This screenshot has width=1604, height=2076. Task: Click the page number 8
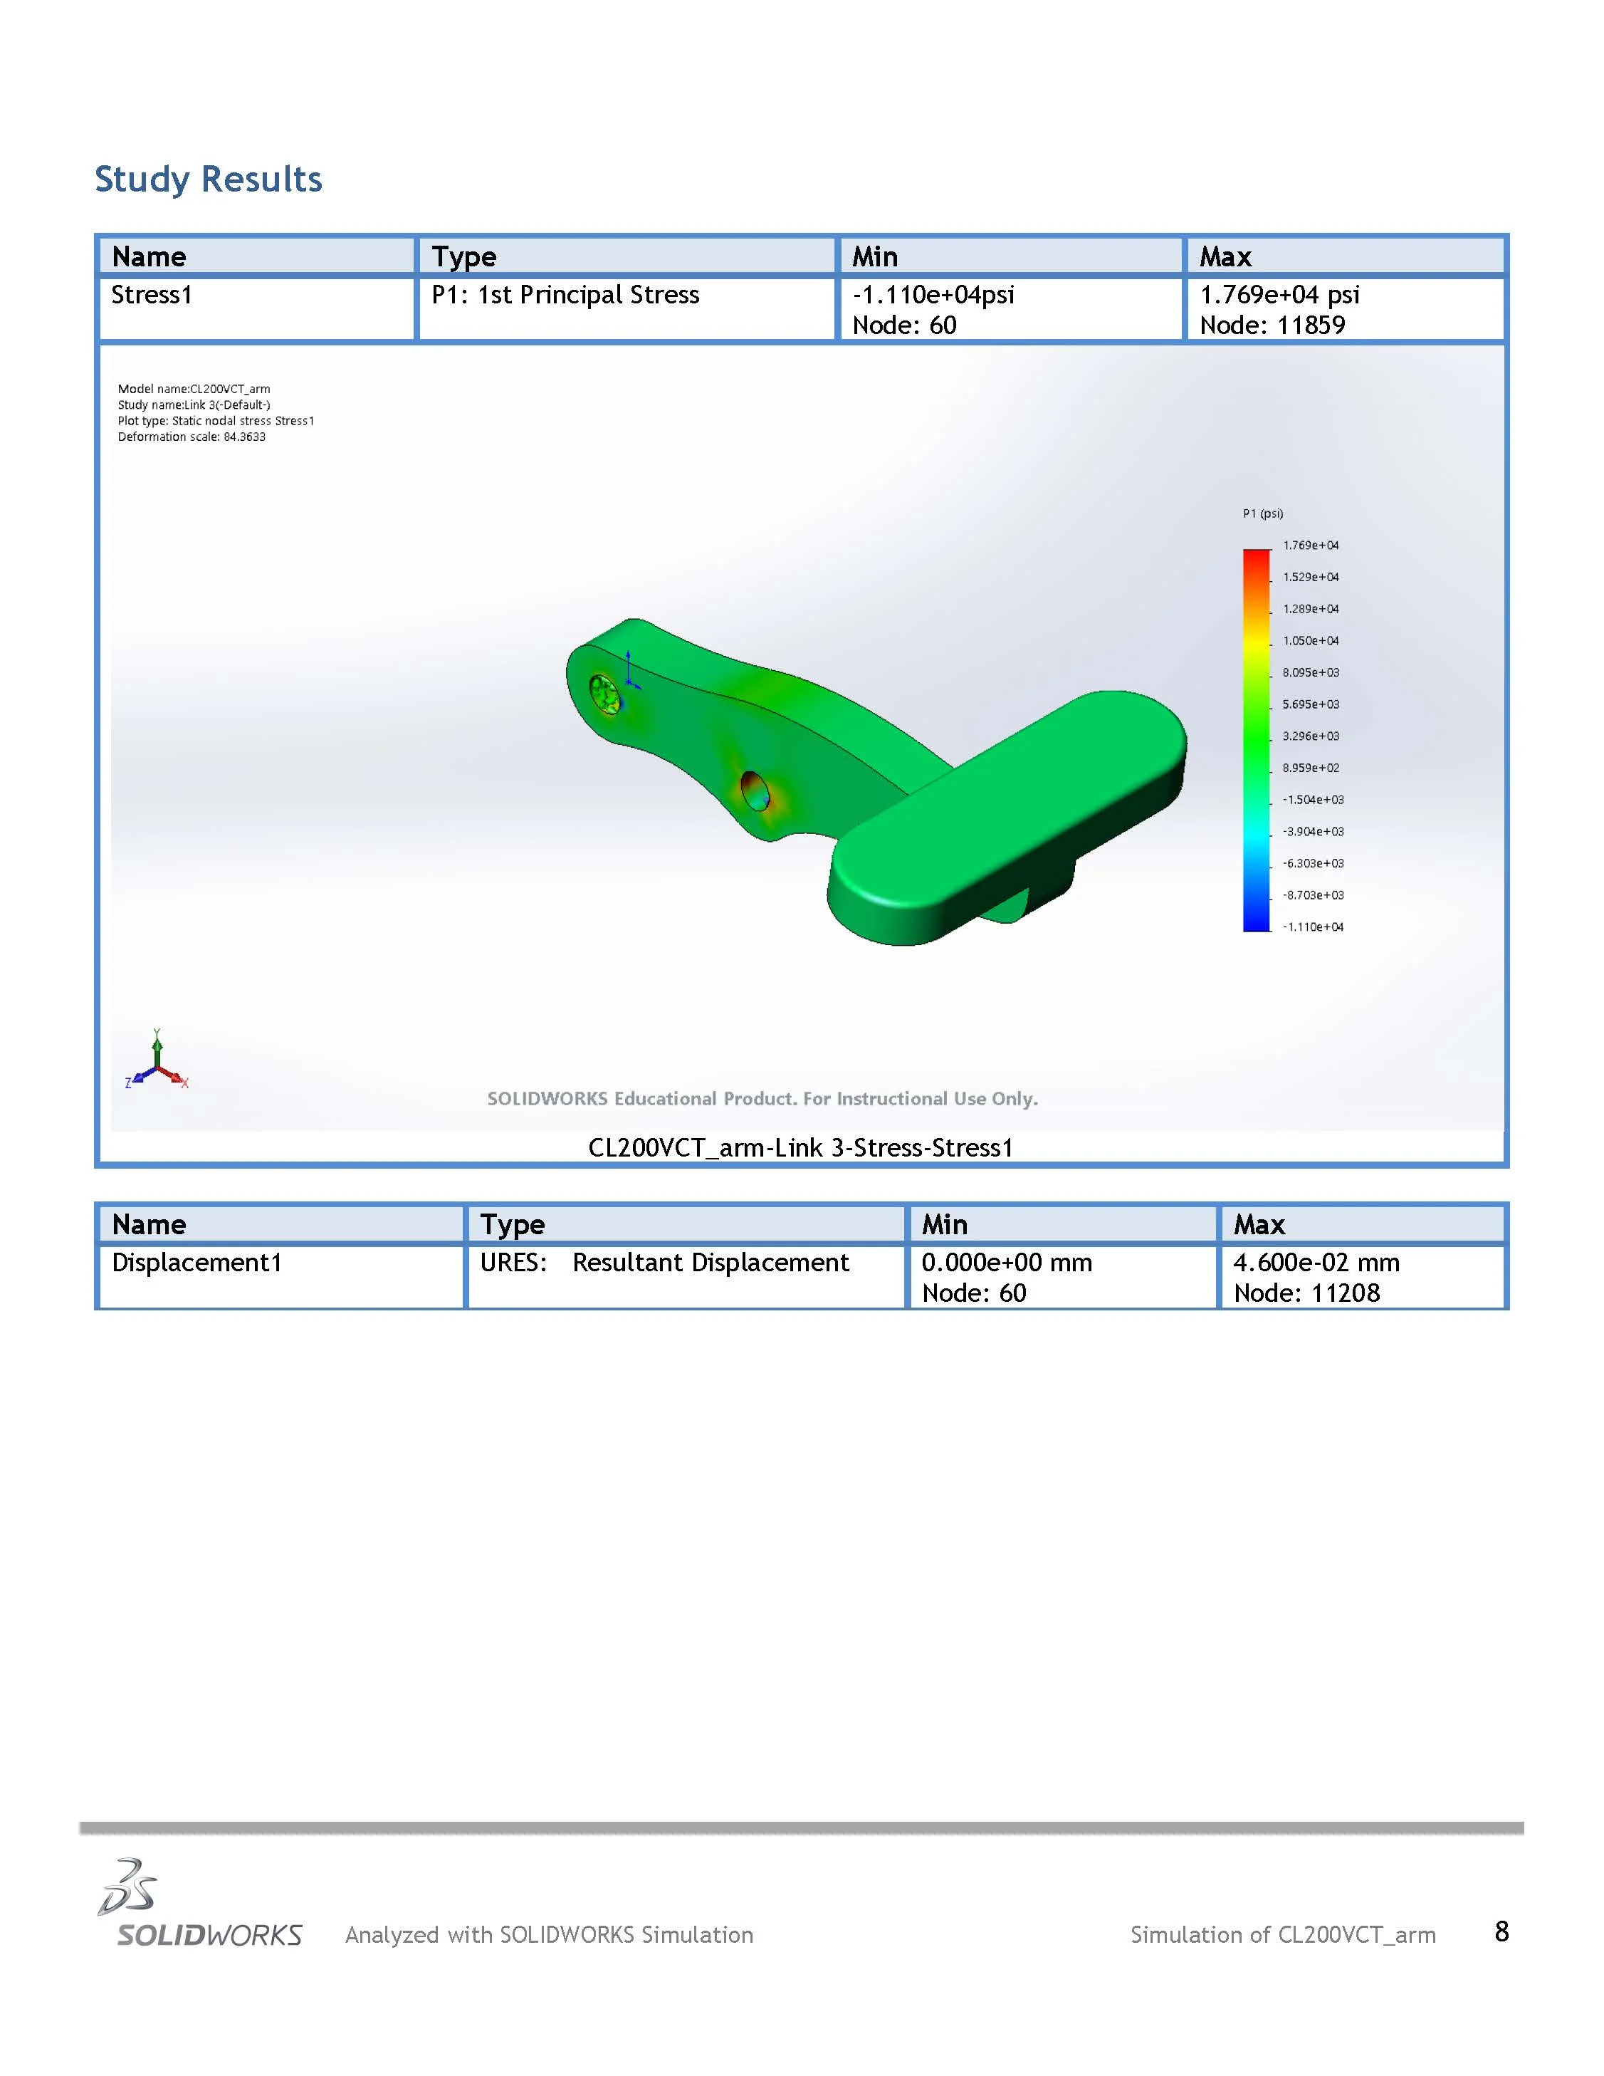1501,1931
